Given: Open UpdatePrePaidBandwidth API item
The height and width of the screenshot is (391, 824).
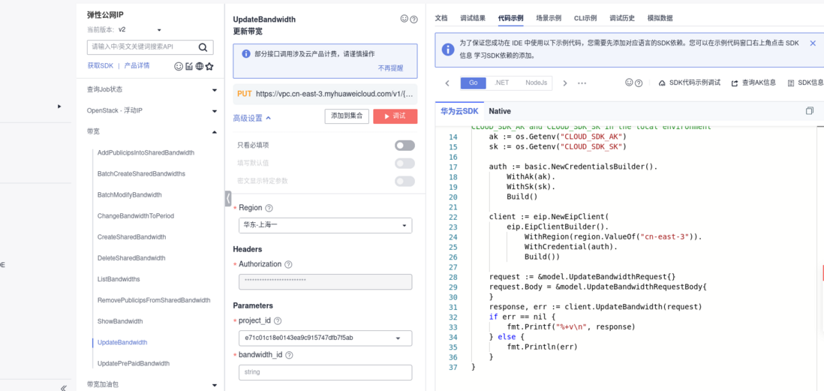Looking at the screenshot, I should click(x=134, y=363).
